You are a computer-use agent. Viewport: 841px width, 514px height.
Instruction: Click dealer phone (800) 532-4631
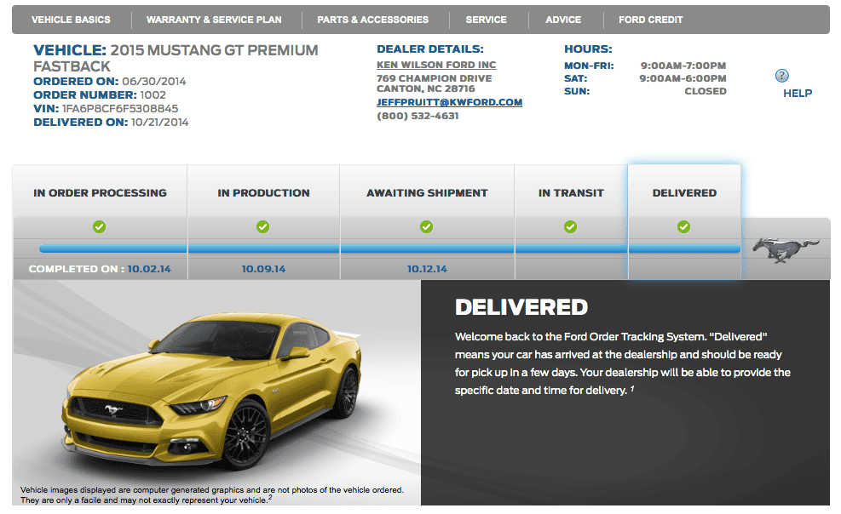[x=418, y=117]
